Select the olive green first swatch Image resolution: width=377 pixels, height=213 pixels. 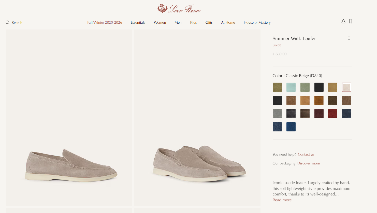[x=277, y=87]
